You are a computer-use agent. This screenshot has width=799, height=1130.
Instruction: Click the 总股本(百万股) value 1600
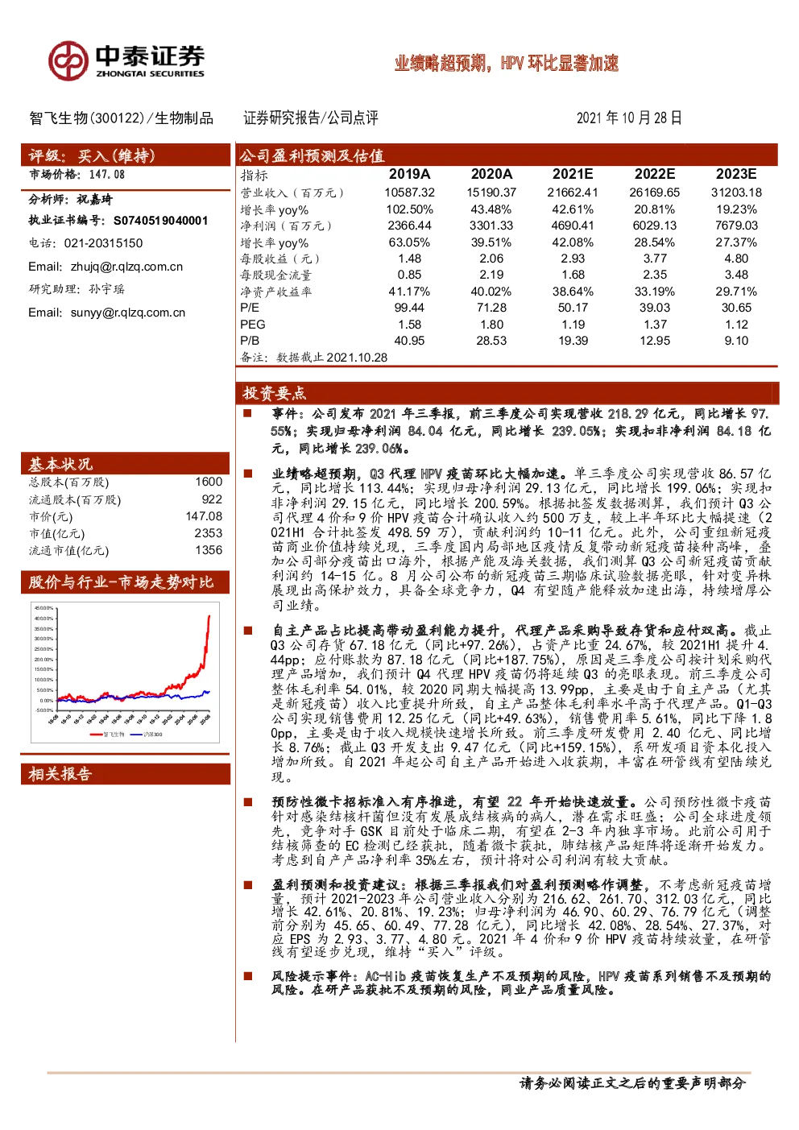coord(209,482)
